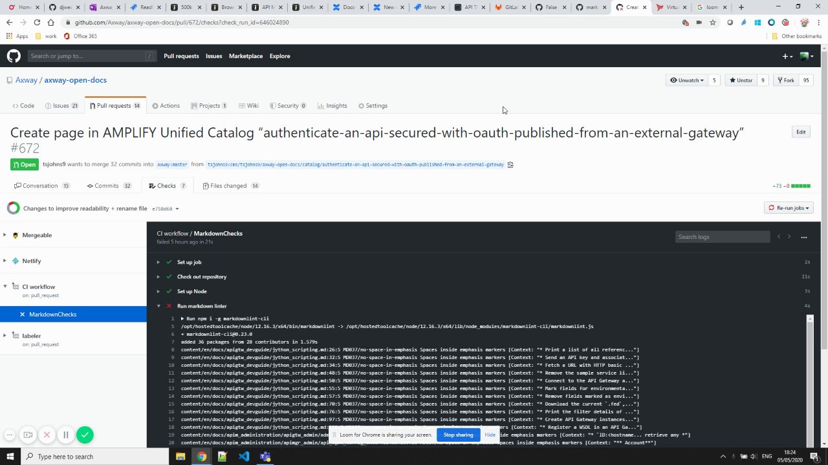The image size is (828, 465).
Task: Switch to the Settings tab
Action: [373, 106]
